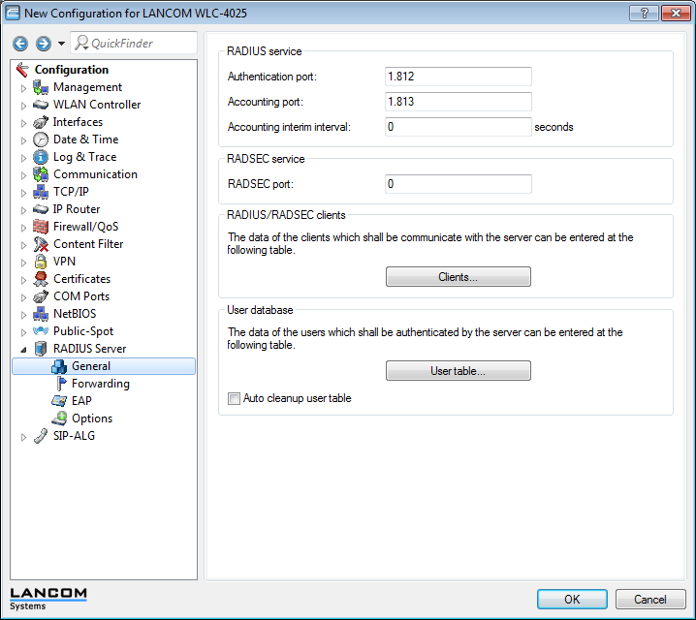Image resolution: width=696 pixels, height=620 pixels.
Task: Open the EAP settings page
Action: click(x=81, y=401)
